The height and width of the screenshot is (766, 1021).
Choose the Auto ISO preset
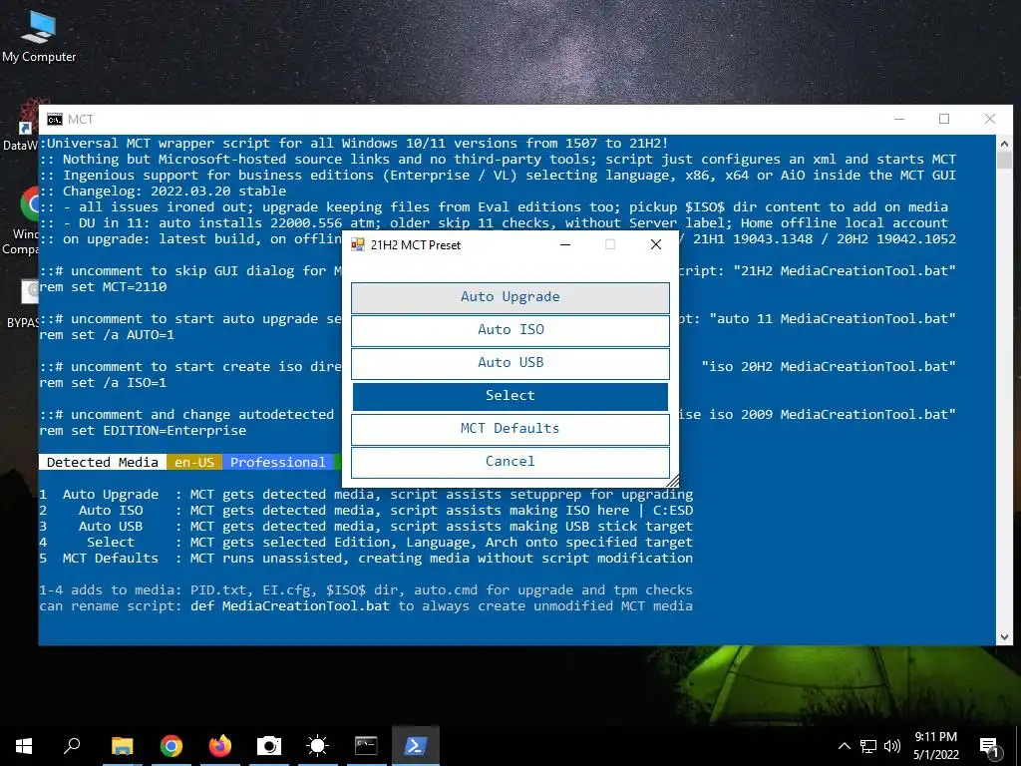coord(510,330)
